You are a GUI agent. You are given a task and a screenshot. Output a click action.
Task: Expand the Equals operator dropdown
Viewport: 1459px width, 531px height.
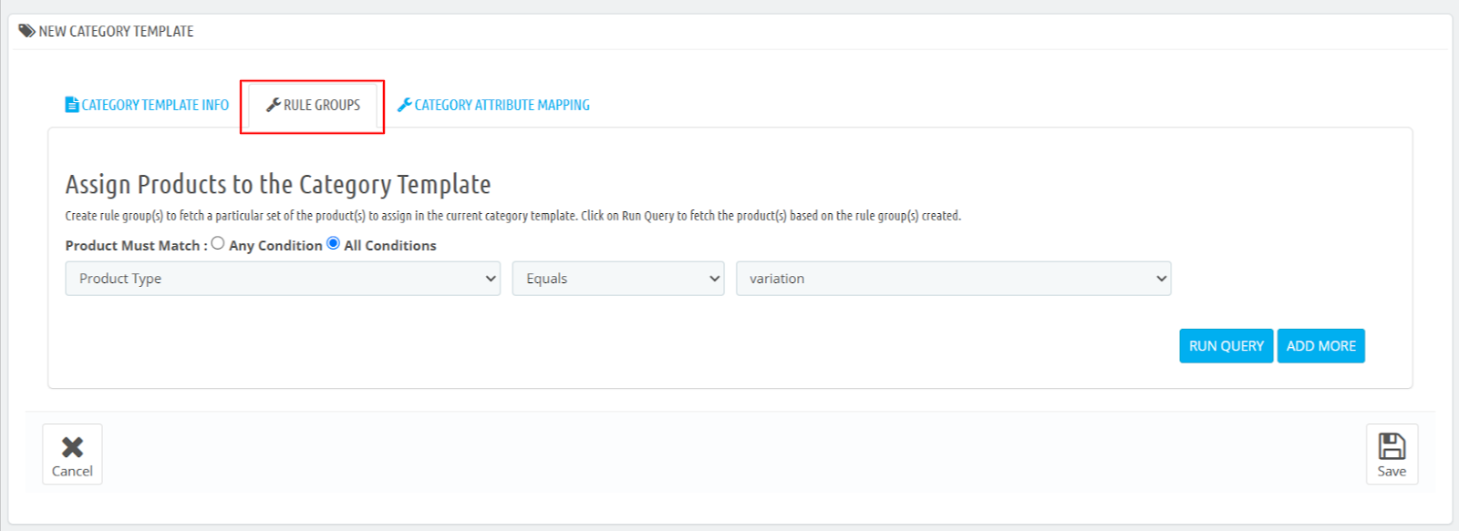click(617, 279)
